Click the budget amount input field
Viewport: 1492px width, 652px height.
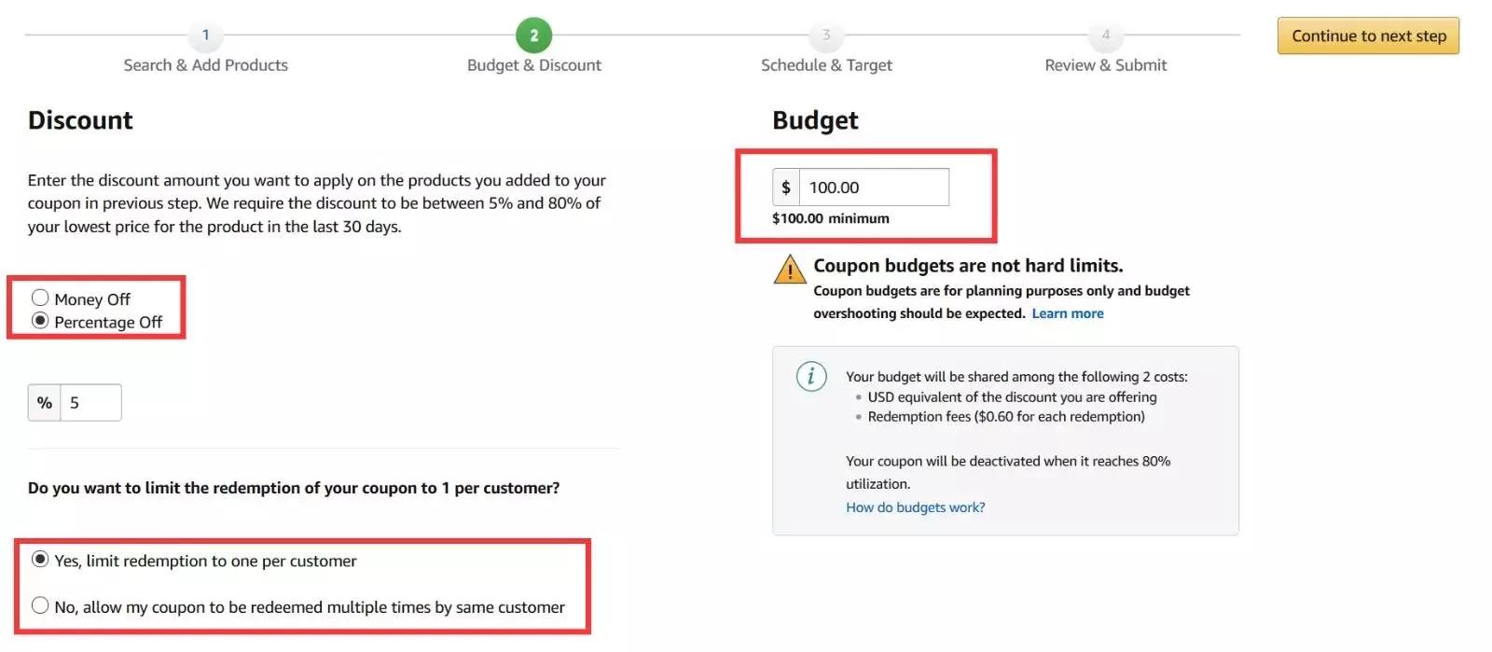(x=874, y=187)
